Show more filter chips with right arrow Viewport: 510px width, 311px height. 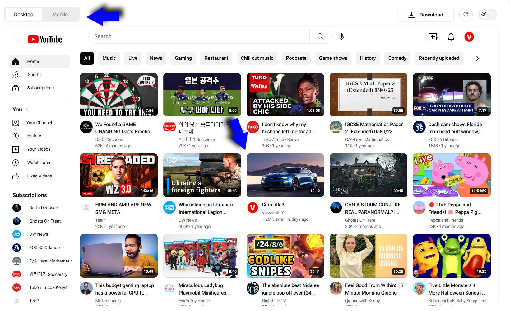tap(477, 58)
